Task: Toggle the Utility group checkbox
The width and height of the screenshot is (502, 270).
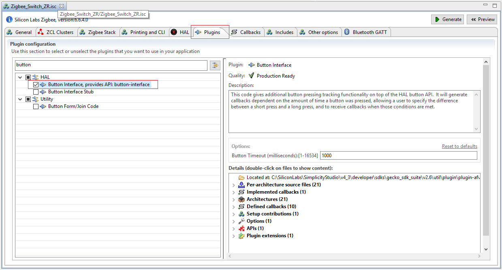Action: point(28,99)
